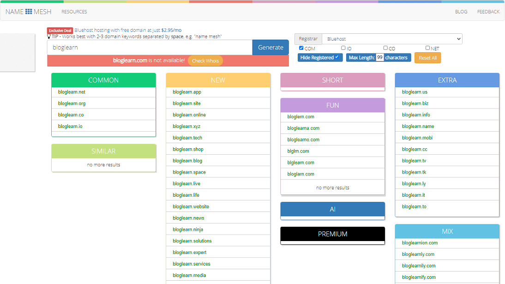The image size is (505, 284).
Task: Open bloglearn.us domain result
Action: [x=415, y=92]
